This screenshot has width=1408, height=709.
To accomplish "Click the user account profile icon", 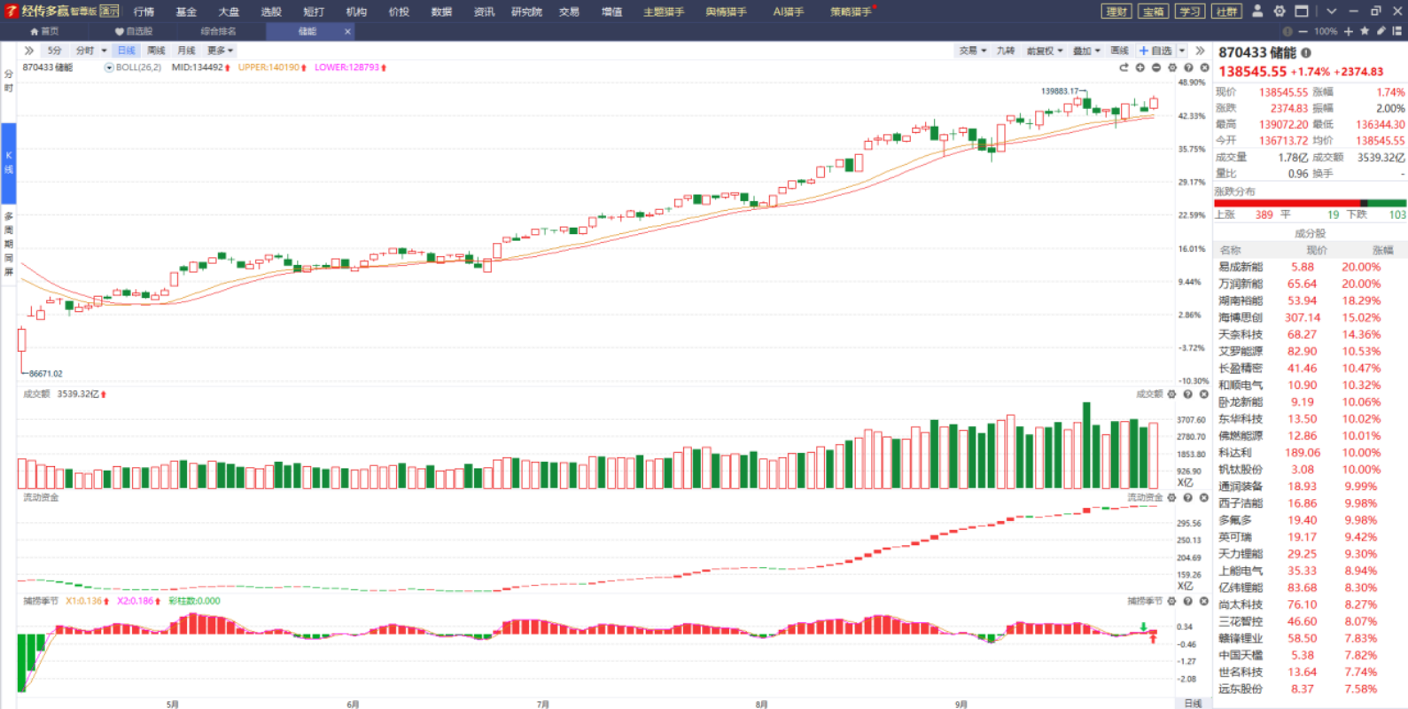I will click(x=1256, y=12).
